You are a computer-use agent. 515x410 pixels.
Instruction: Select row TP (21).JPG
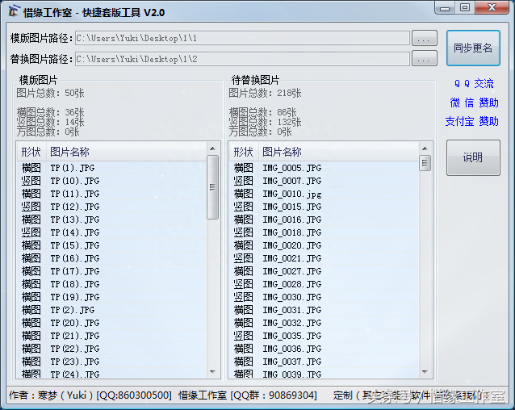click(111, 336)
